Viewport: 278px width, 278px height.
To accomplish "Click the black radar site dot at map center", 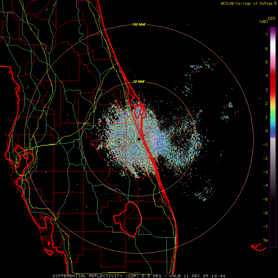I will [x=139, y=139].
